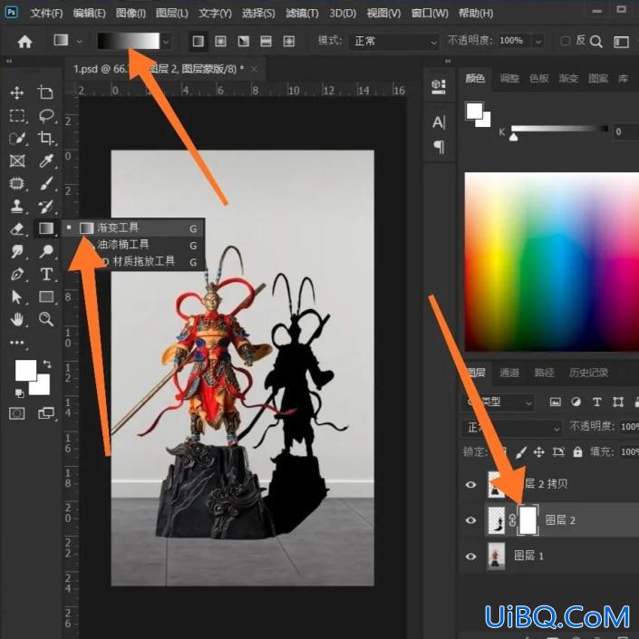Swap foreground and background colors
The width and height of the screenshot is (639, 639).
point(47,364)
